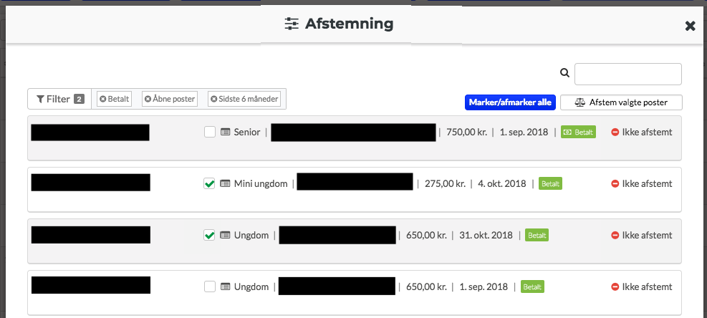Click red Ikke afstemt icon on Mini ungdom row

point(615,183)
